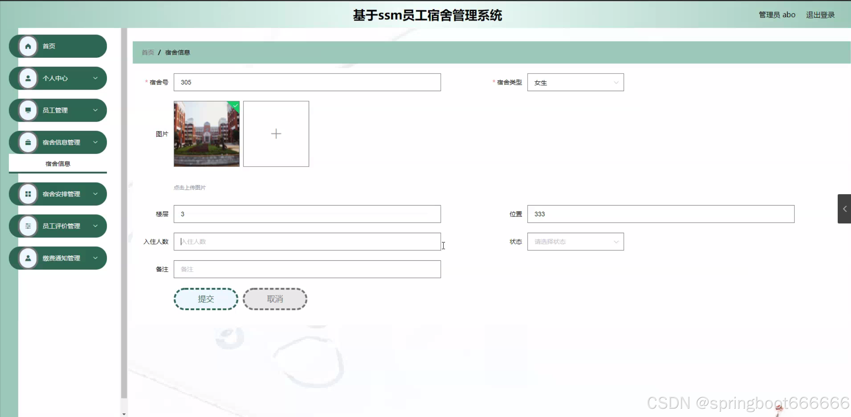The height and width of the screenshot is (417, 851).
Task: Open the collapsed right-edge side panel arrow
Action: pos(844,209)
